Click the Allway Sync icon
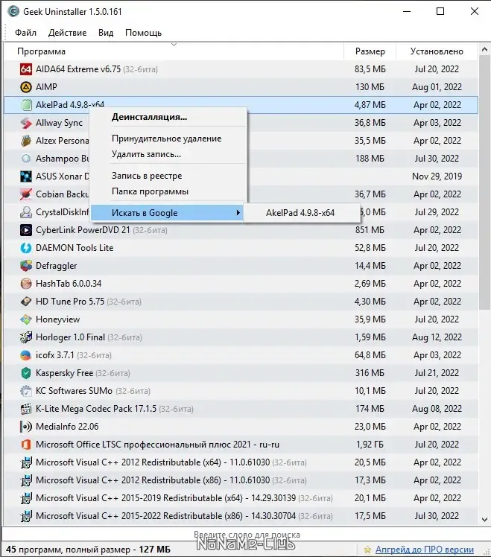Viewport: 491px width, 557px height. tap(26, 123)
